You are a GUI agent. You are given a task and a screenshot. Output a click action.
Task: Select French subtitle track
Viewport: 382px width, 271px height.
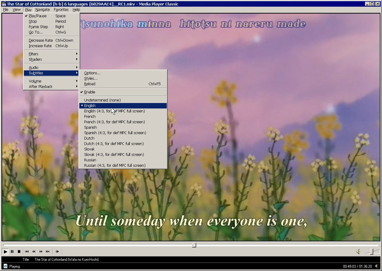(90, 117)
